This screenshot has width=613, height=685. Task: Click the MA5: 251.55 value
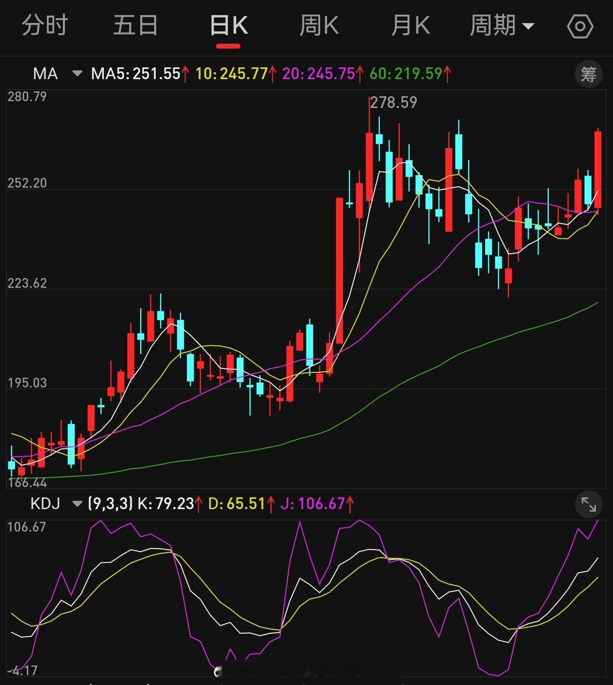click(140, 74)
